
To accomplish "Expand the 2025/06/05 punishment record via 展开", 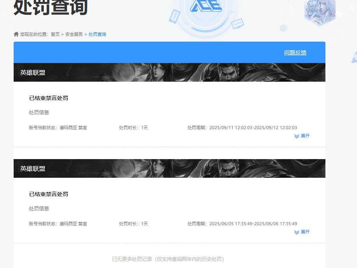I will click(x=302, y=232).
